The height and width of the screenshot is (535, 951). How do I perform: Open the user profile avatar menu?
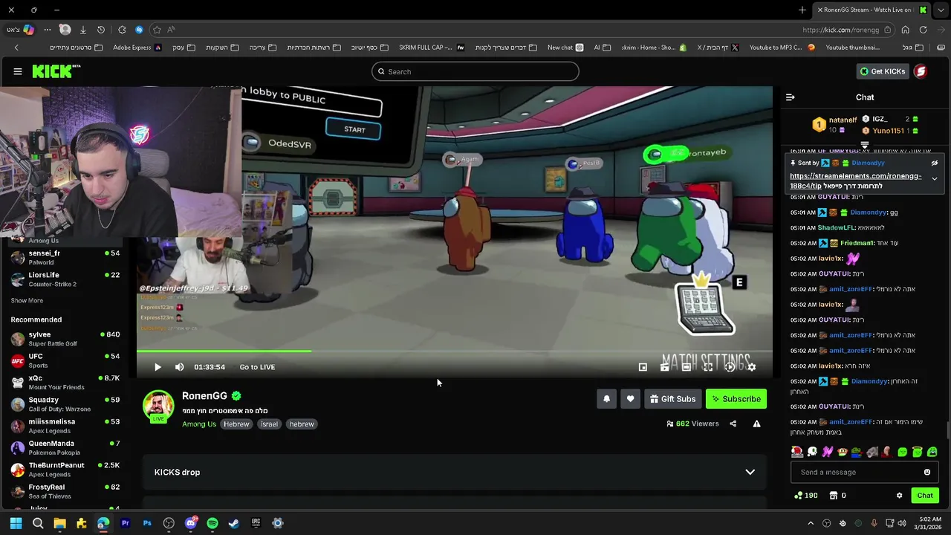[921, 71]
